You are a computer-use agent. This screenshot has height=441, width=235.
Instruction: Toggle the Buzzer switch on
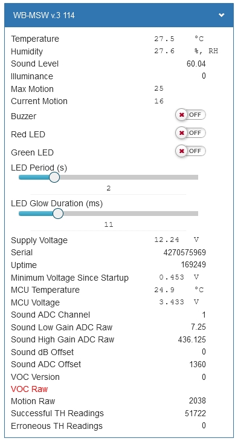190,115
